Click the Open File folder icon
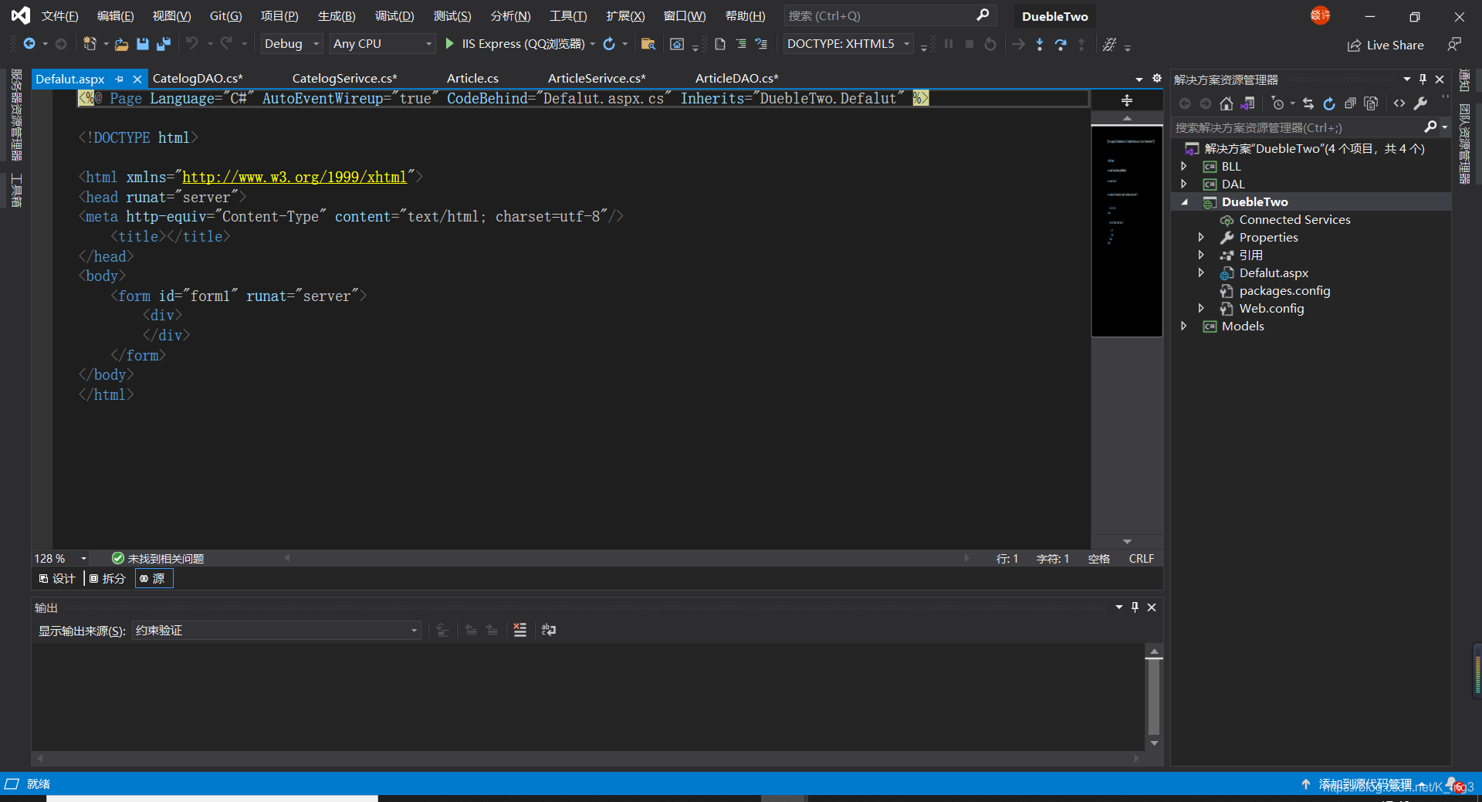Viewport: 1482px width, 802px height. [x=122, y=44]
